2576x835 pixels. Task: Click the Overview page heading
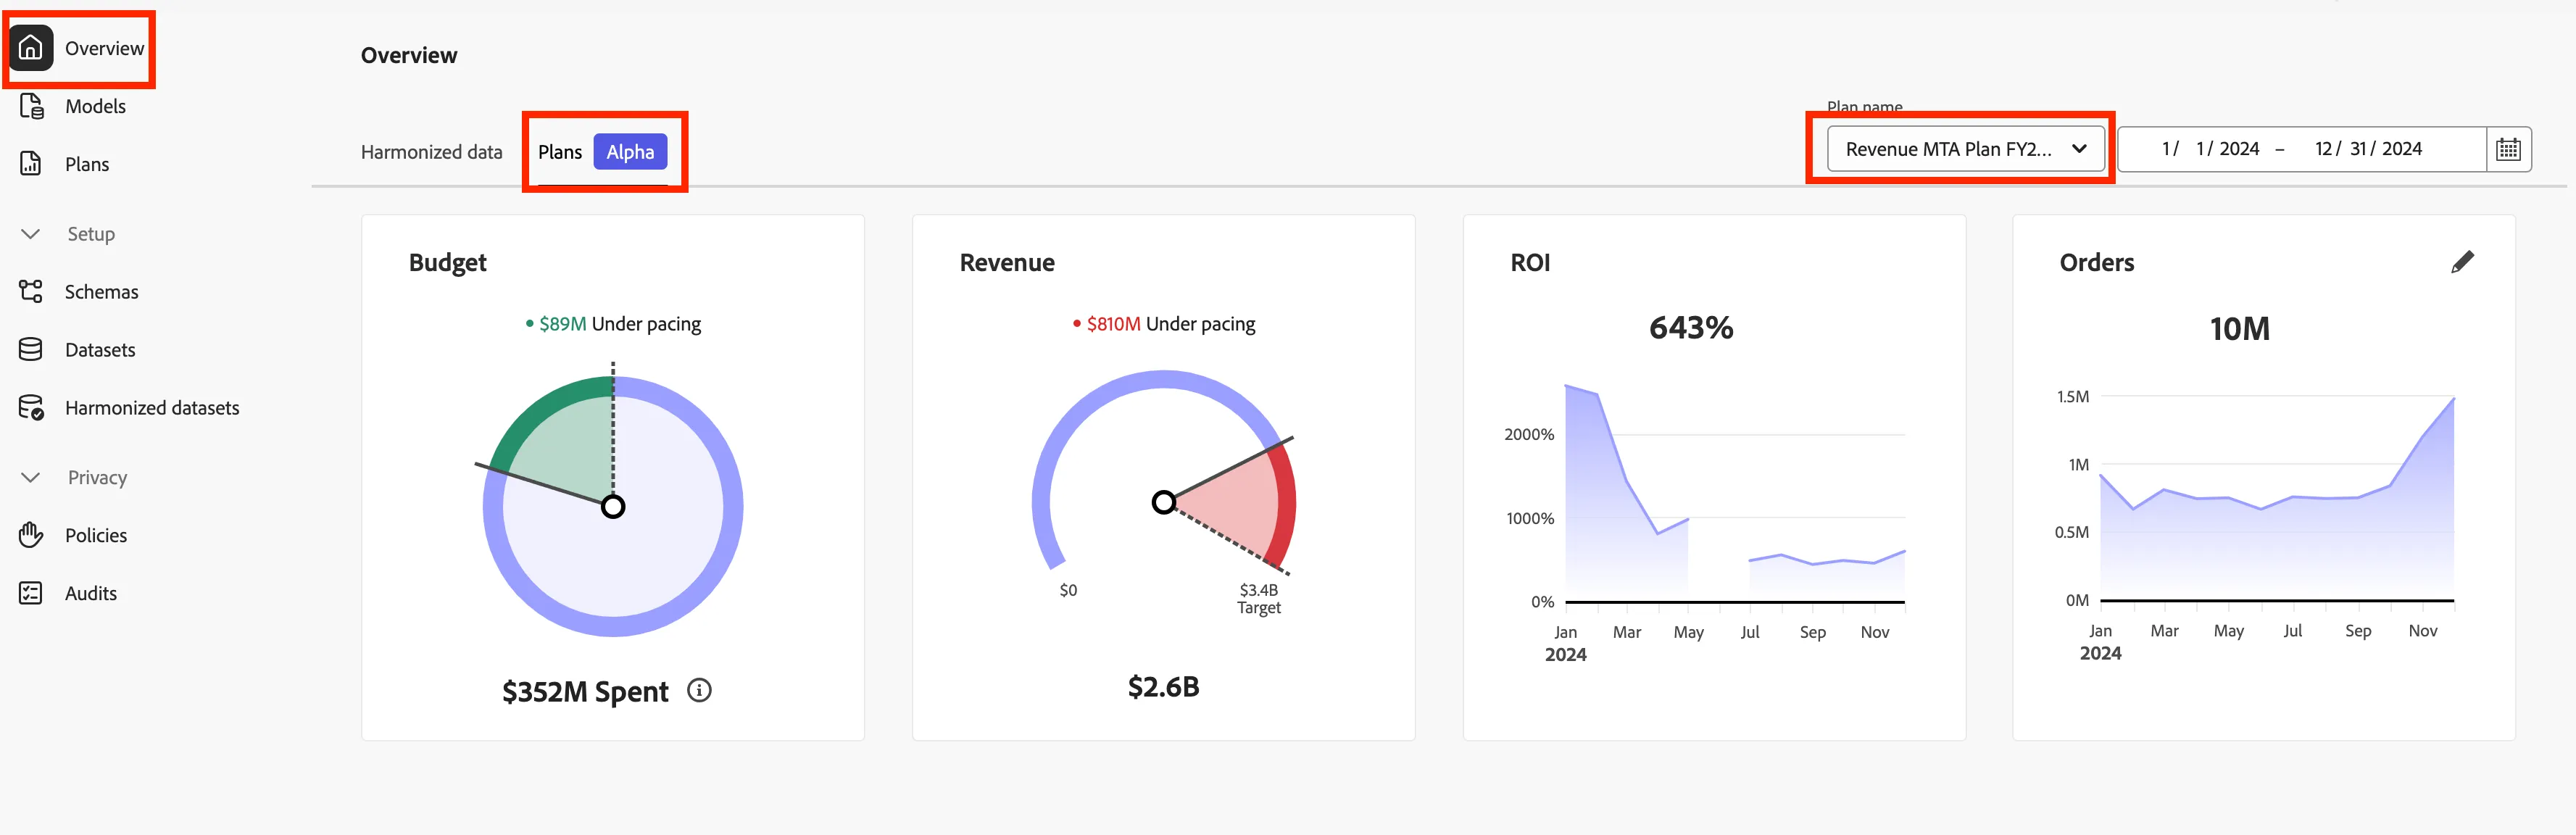coord(409,55)
